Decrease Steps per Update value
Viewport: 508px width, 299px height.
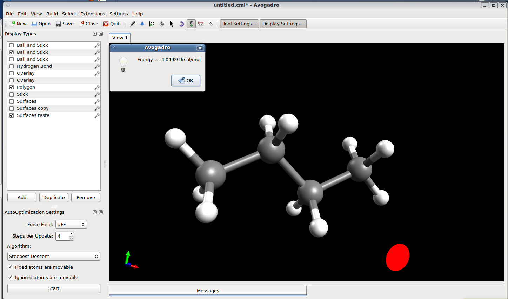[72, 239]
